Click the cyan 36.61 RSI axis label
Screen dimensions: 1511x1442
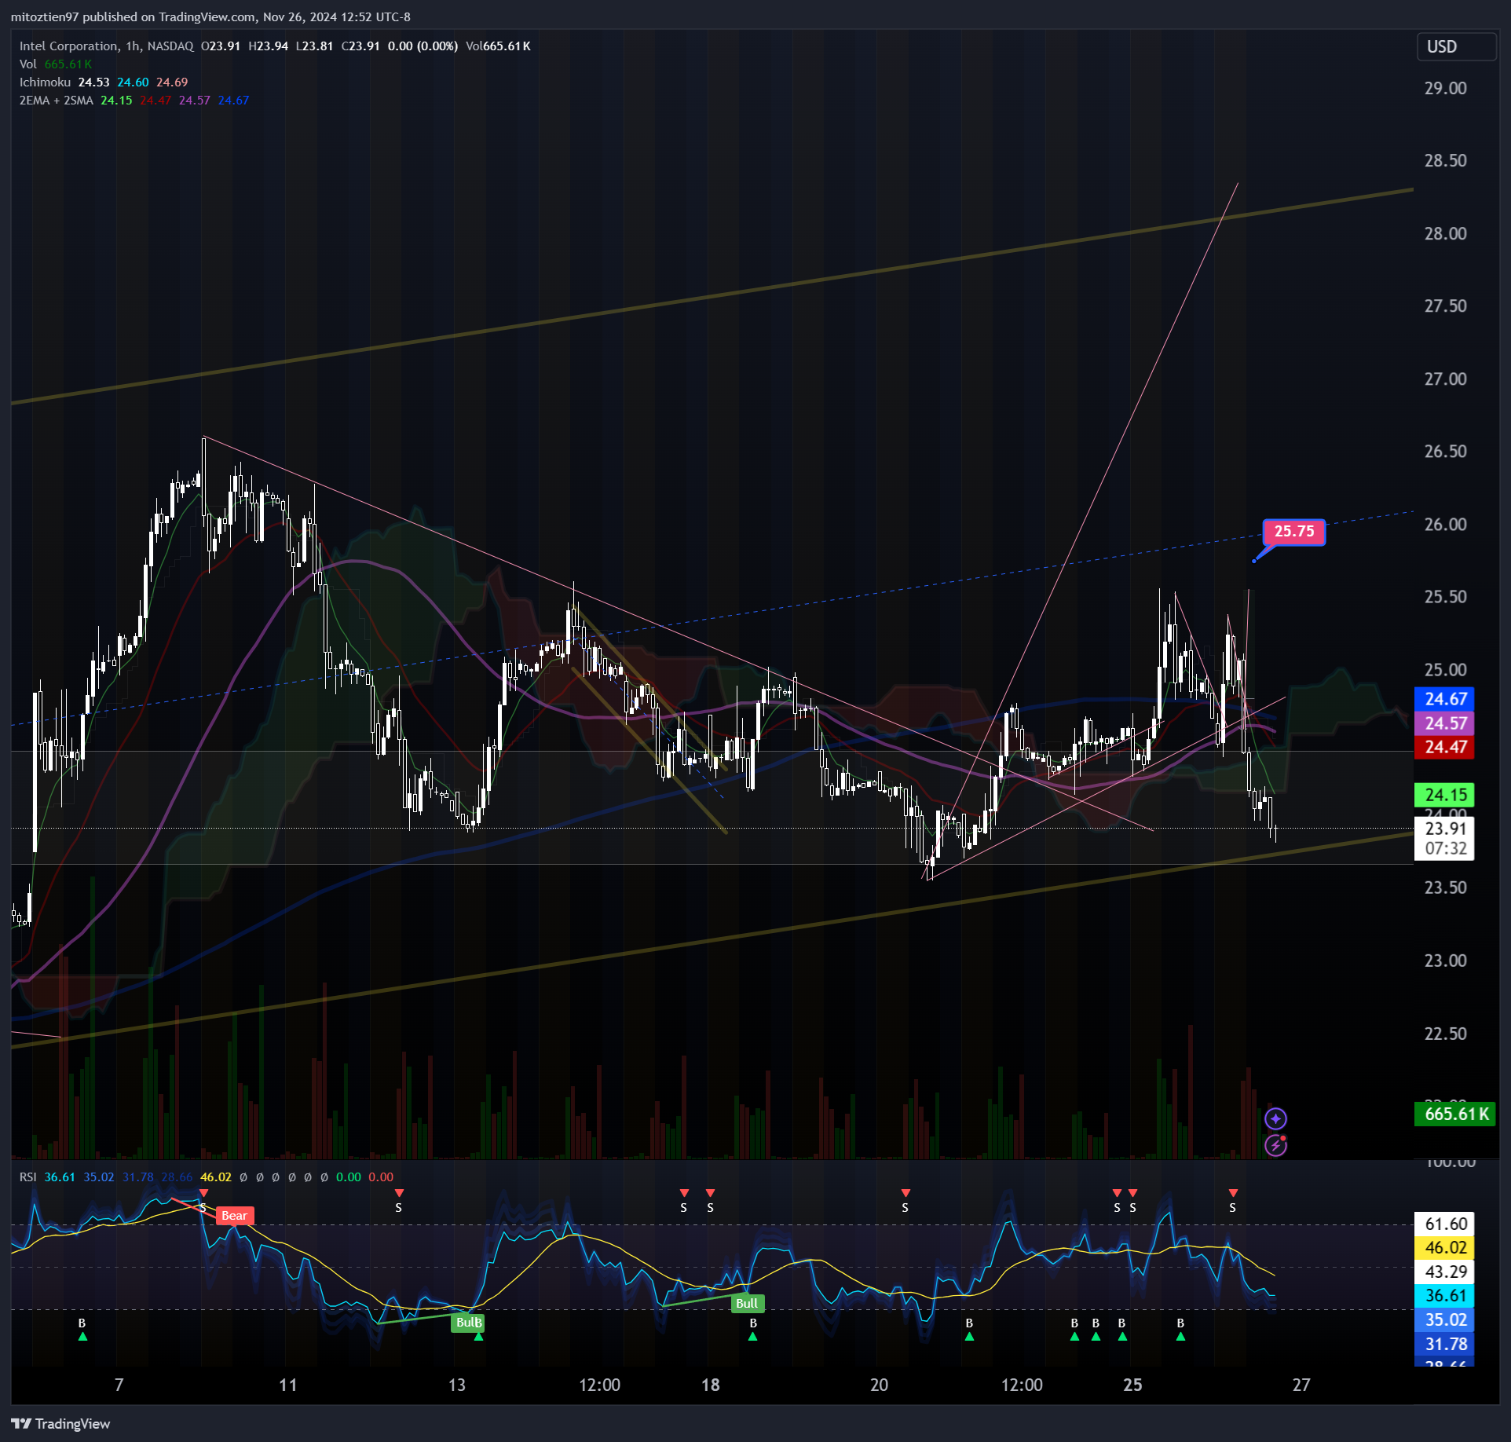click(x=1445, y=1296)
